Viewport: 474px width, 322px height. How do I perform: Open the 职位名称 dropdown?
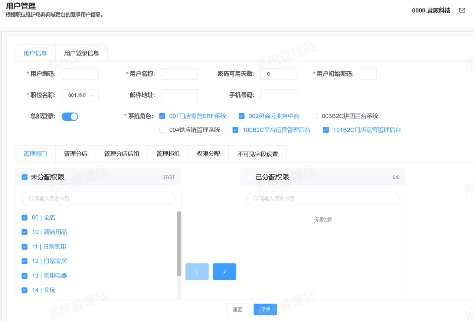(x=80, y=95)
